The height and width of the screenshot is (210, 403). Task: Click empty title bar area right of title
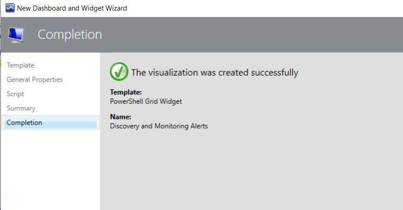[266, 8]
